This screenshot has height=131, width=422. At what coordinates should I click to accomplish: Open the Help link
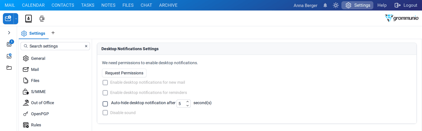[x=382, y=5]
